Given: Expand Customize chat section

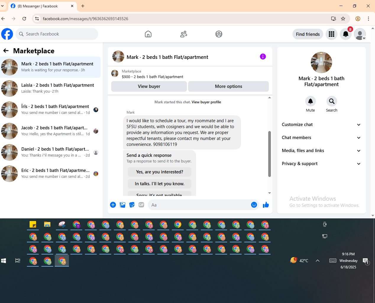Looking at the screenshot, I should point(321,125).
